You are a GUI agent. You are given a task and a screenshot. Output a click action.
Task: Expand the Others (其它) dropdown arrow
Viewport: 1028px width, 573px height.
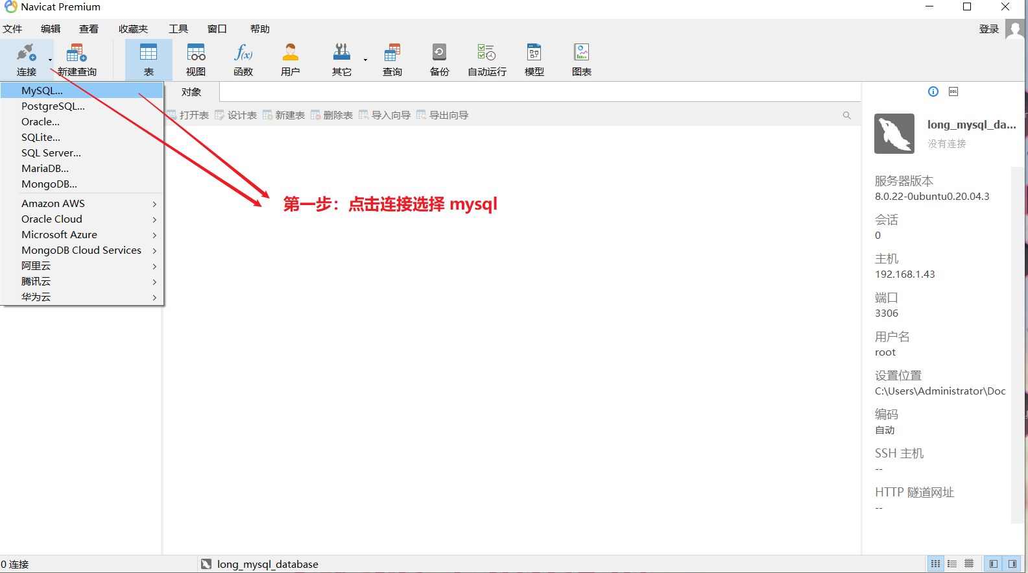point(365,60)
